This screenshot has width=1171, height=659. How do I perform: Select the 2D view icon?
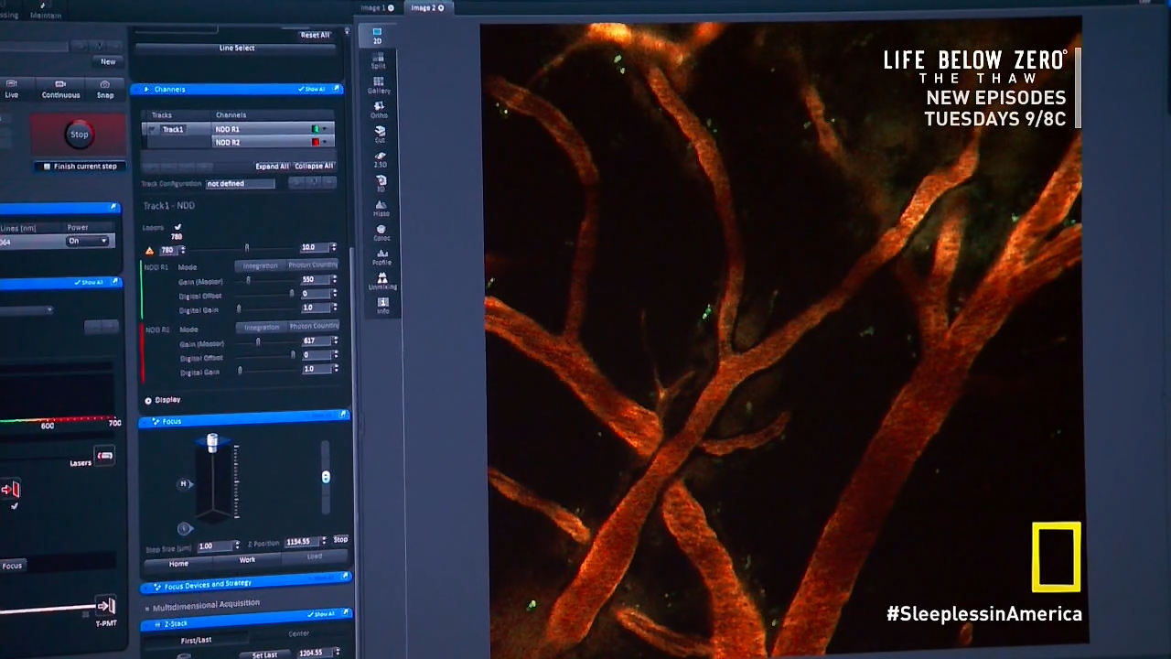[377, 36]
